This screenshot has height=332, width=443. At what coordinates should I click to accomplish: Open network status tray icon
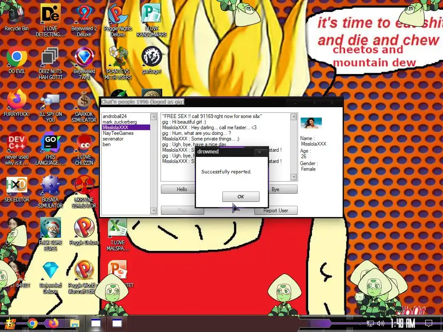coord(370,323)
